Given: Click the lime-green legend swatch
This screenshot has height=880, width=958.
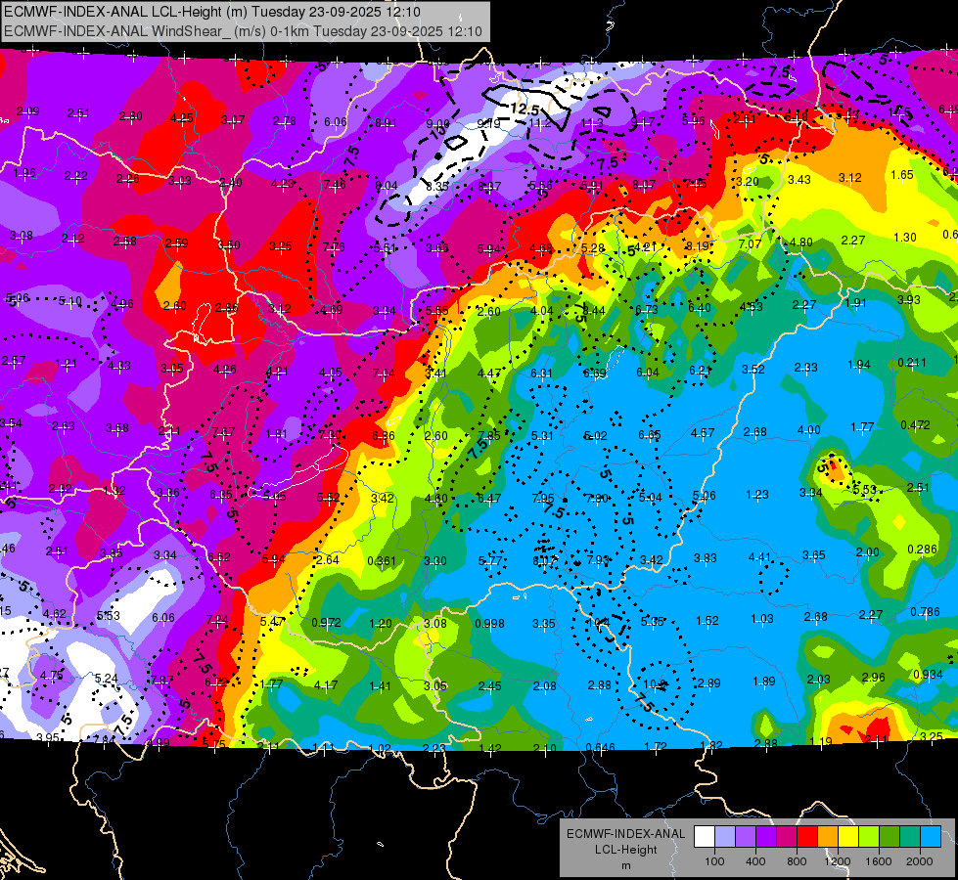Looking at the screenshot, I should click(x=869, y=837).
